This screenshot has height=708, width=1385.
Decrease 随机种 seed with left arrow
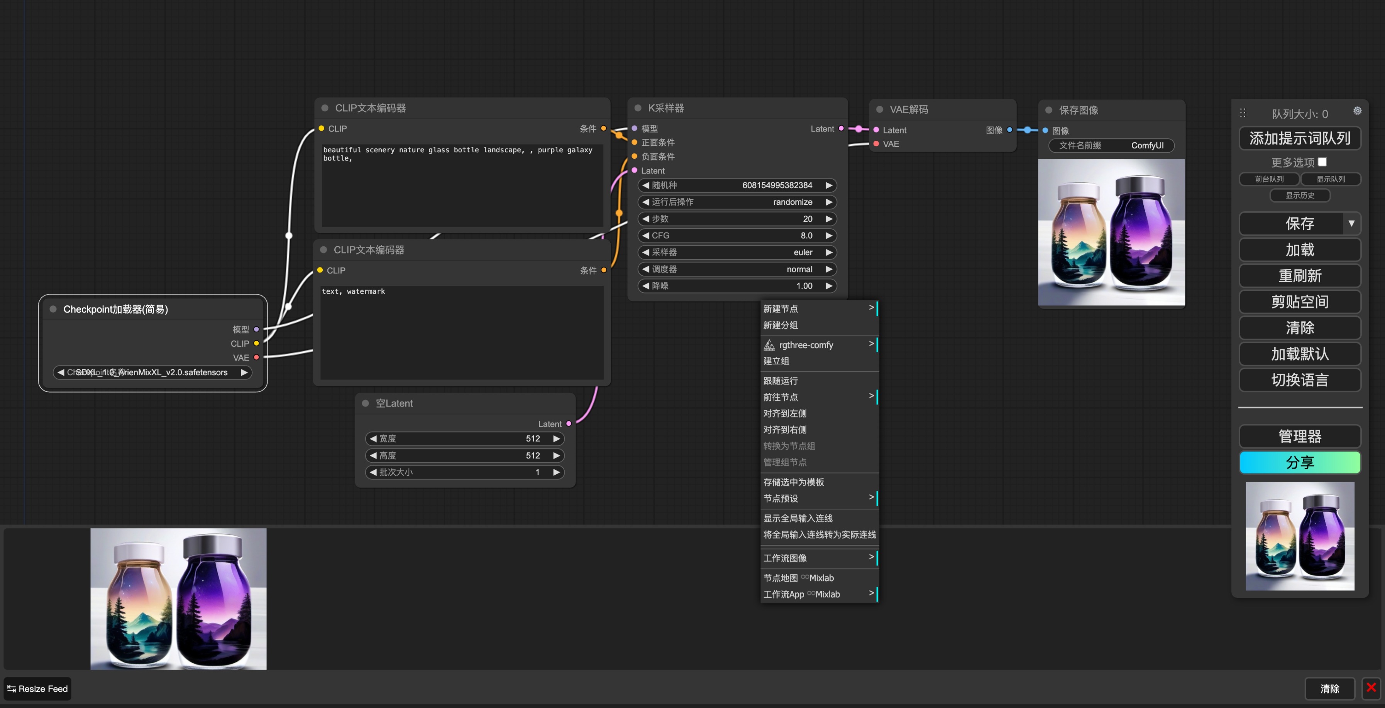[646, 185]
